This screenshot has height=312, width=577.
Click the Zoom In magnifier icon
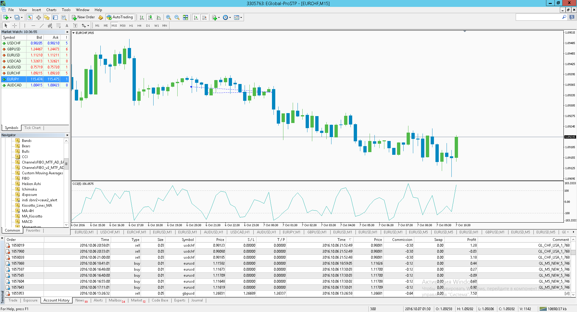click(x=169, y=17)
